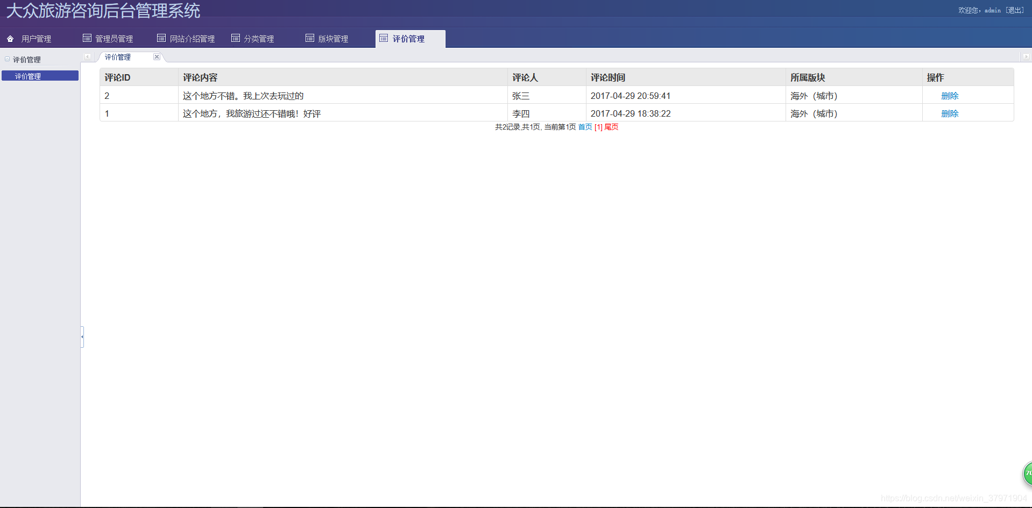Click the 大众旅游咨询后台管理系统 title

point(103,11)
